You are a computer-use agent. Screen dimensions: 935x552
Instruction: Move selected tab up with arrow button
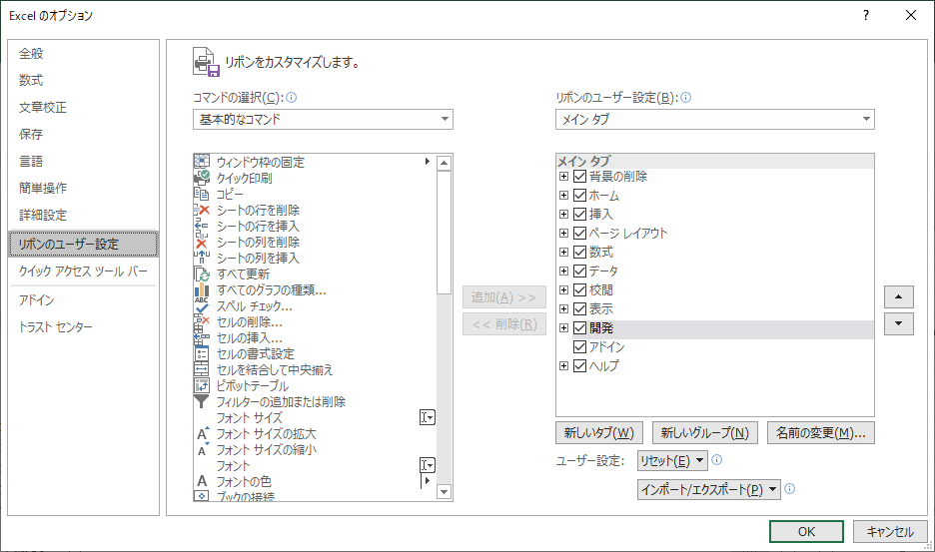tap(899, 296)
